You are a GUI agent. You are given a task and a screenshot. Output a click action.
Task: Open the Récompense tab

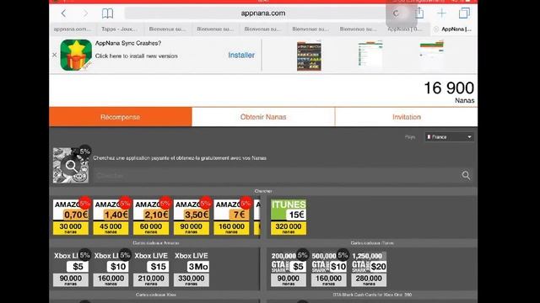pyautogui.click(x=120, y=117)
